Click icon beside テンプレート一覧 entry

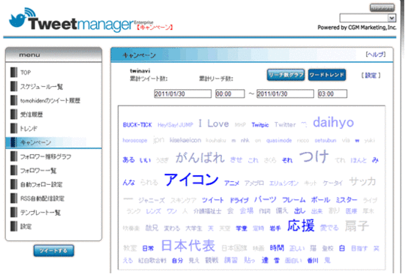click(14, 213)
